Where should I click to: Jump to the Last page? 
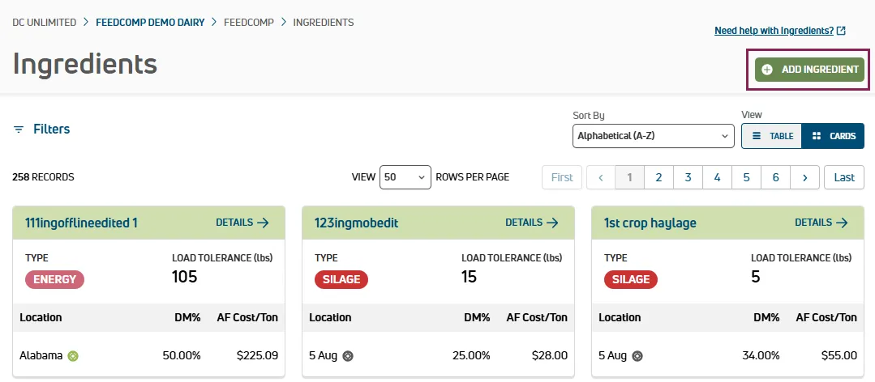(844, 177)
